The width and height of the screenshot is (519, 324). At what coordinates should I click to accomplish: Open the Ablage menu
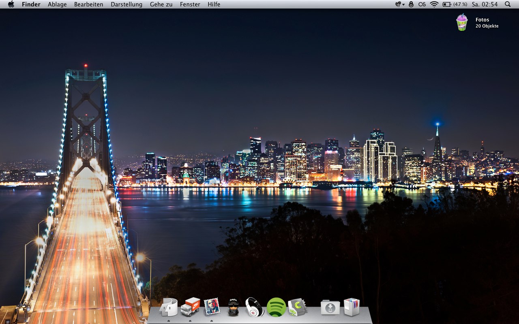pos(57,4)
